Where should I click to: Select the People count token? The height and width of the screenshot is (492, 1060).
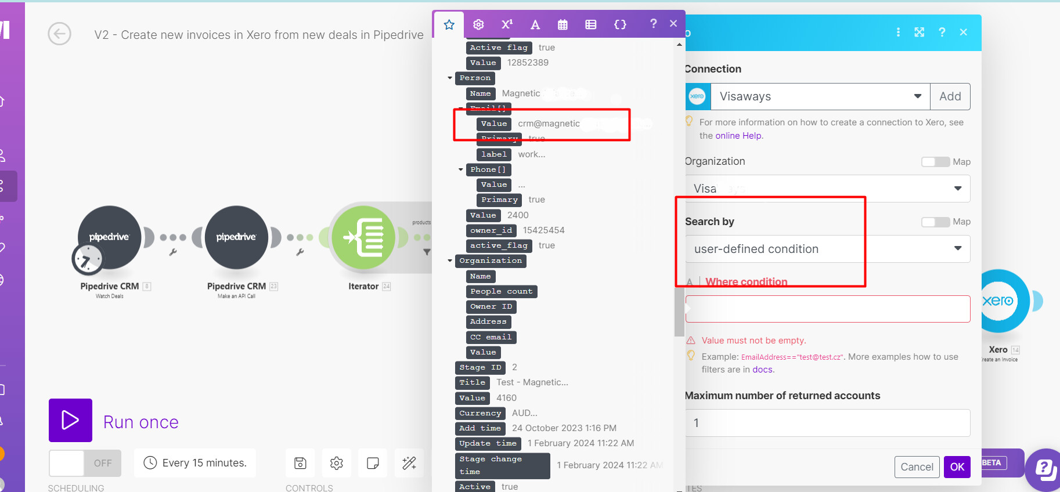(x=502, y=291)
